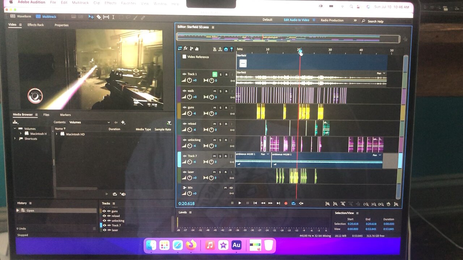
Task: Mute the Mix master track
Action: (x=225, y=188)
